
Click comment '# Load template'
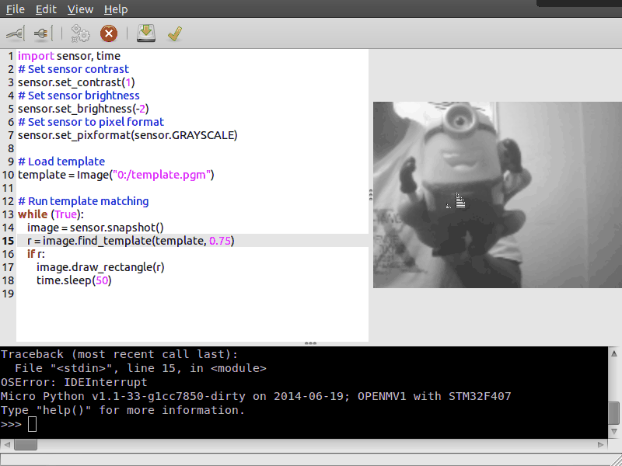61,162
